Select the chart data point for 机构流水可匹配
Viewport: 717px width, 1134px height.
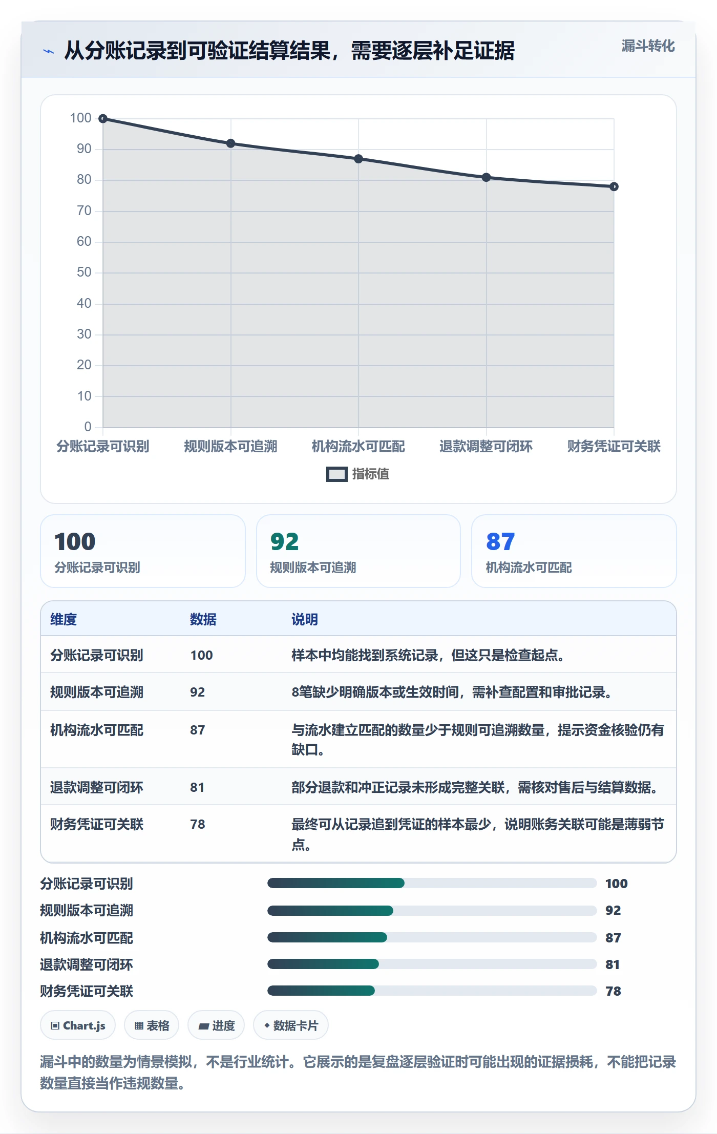pos(358,159)
